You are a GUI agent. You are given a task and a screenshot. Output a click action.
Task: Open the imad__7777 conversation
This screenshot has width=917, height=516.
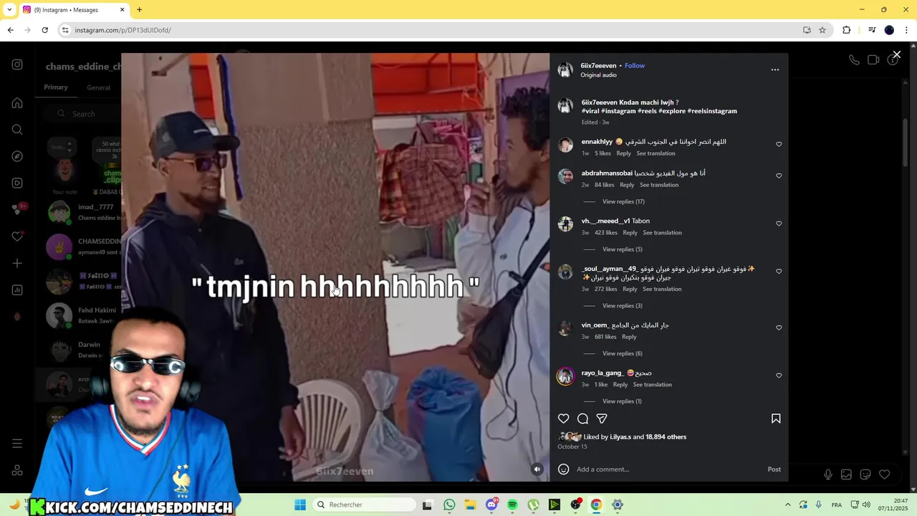[x=79, y=212]
